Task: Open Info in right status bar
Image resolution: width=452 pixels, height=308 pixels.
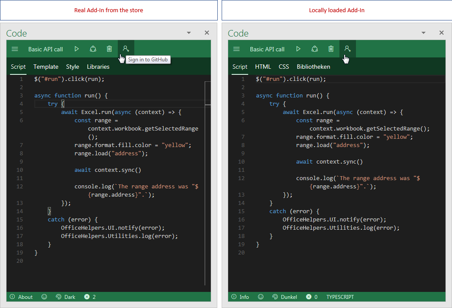Action: point(240,297)
